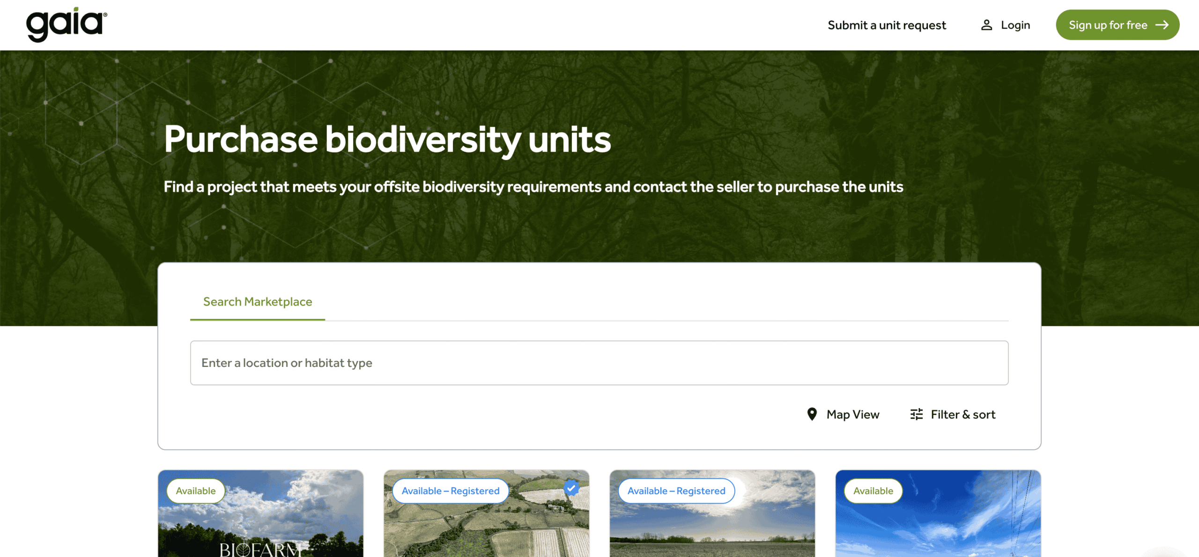
Task: Click the gaia logo
Action: click(66, 23)
